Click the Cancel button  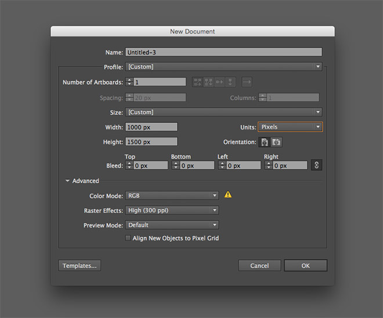pos(259,266)
